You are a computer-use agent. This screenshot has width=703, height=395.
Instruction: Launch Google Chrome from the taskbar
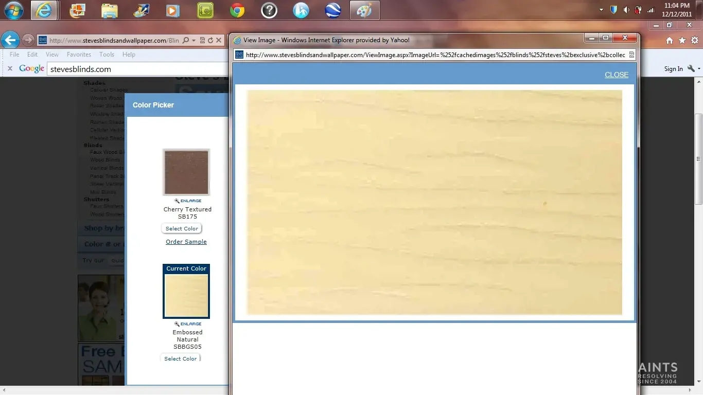coord(237,10)
